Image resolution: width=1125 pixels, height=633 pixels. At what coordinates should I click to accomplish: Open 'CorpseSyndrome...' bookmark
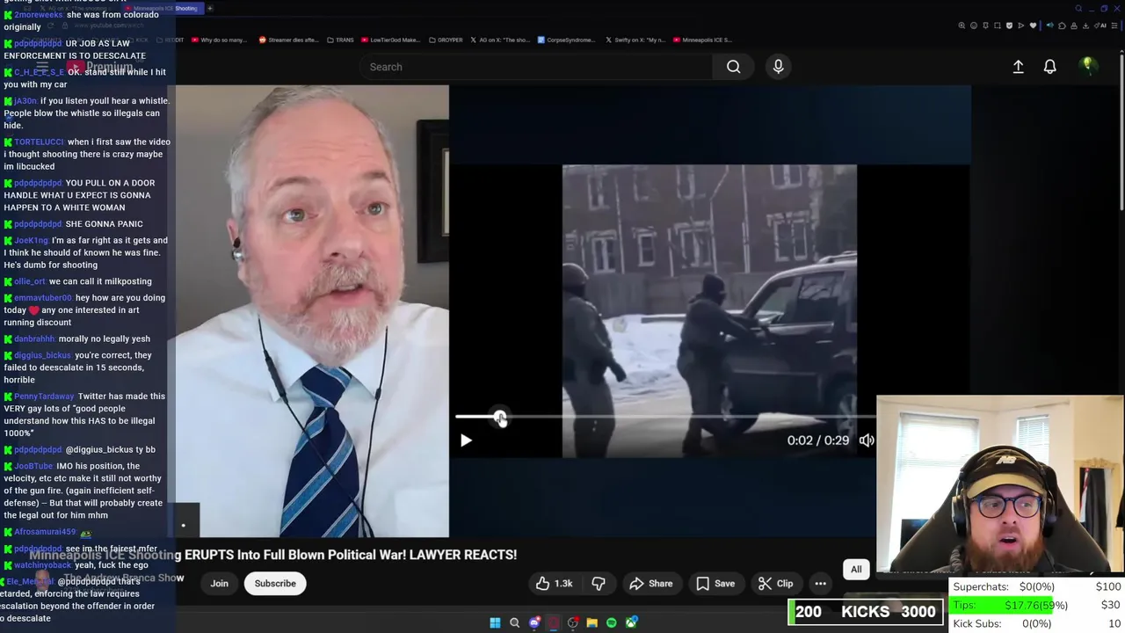[567, 40]
